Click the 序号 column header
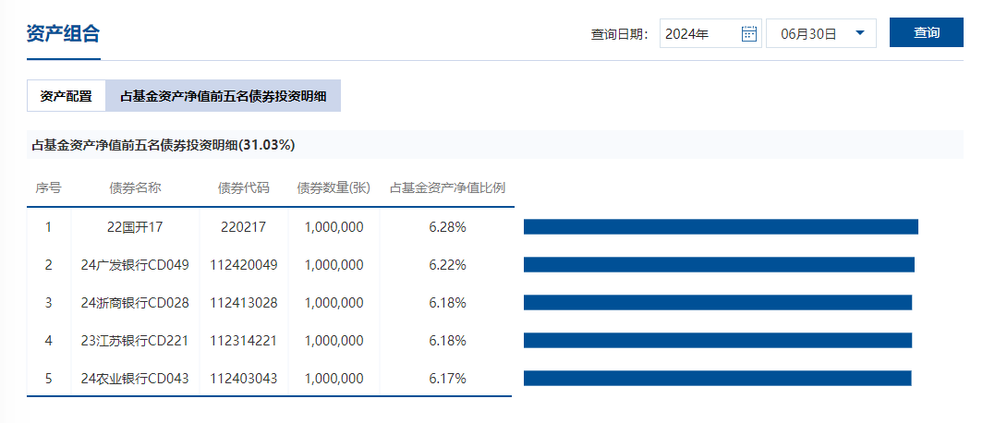Image resolution: width=995 pixels, height=423 pixels. pyautogui.click(x=49, y=187)
